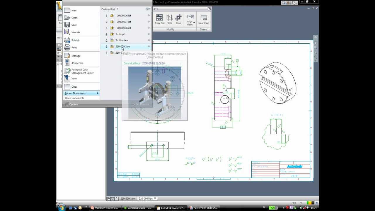The width and height of the screenshot is (375, 211).
Task: Click the battery 72% indicator
Action: (273, 208)
